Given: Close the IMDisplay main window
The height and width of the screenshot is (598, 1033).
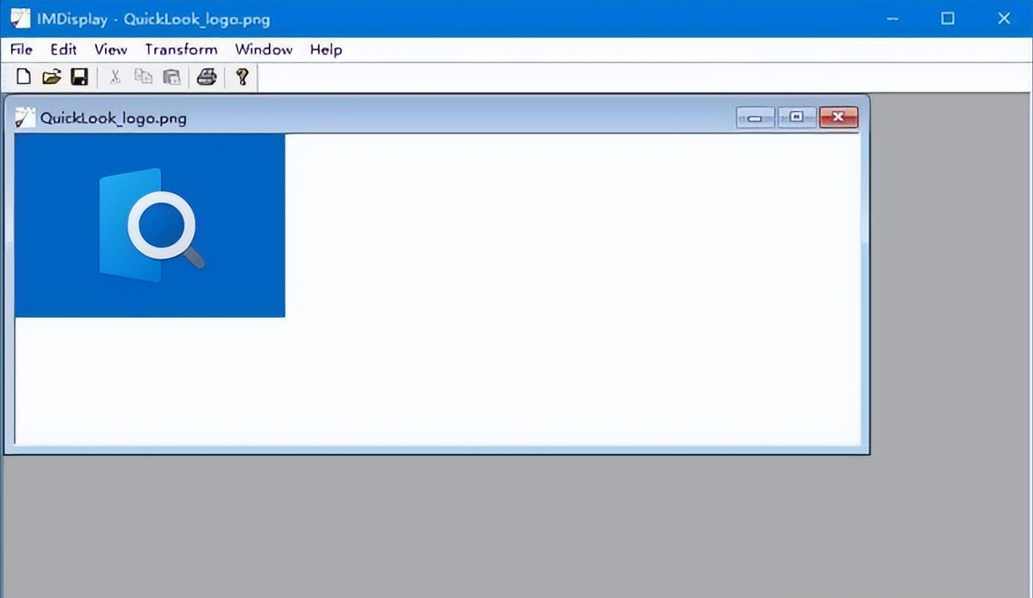Looking at the screenshot, I should 1004,18.
